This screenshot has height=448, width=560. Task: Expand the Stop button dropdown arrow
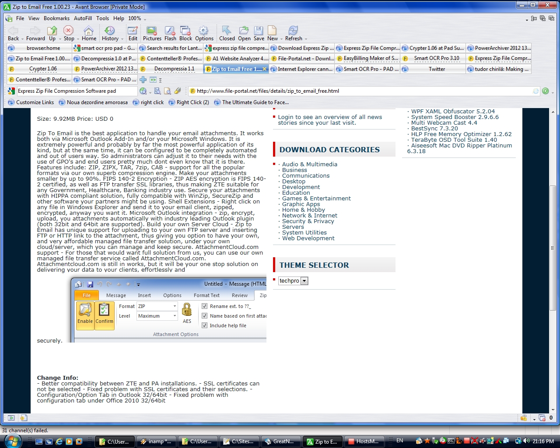pos(78,39)
